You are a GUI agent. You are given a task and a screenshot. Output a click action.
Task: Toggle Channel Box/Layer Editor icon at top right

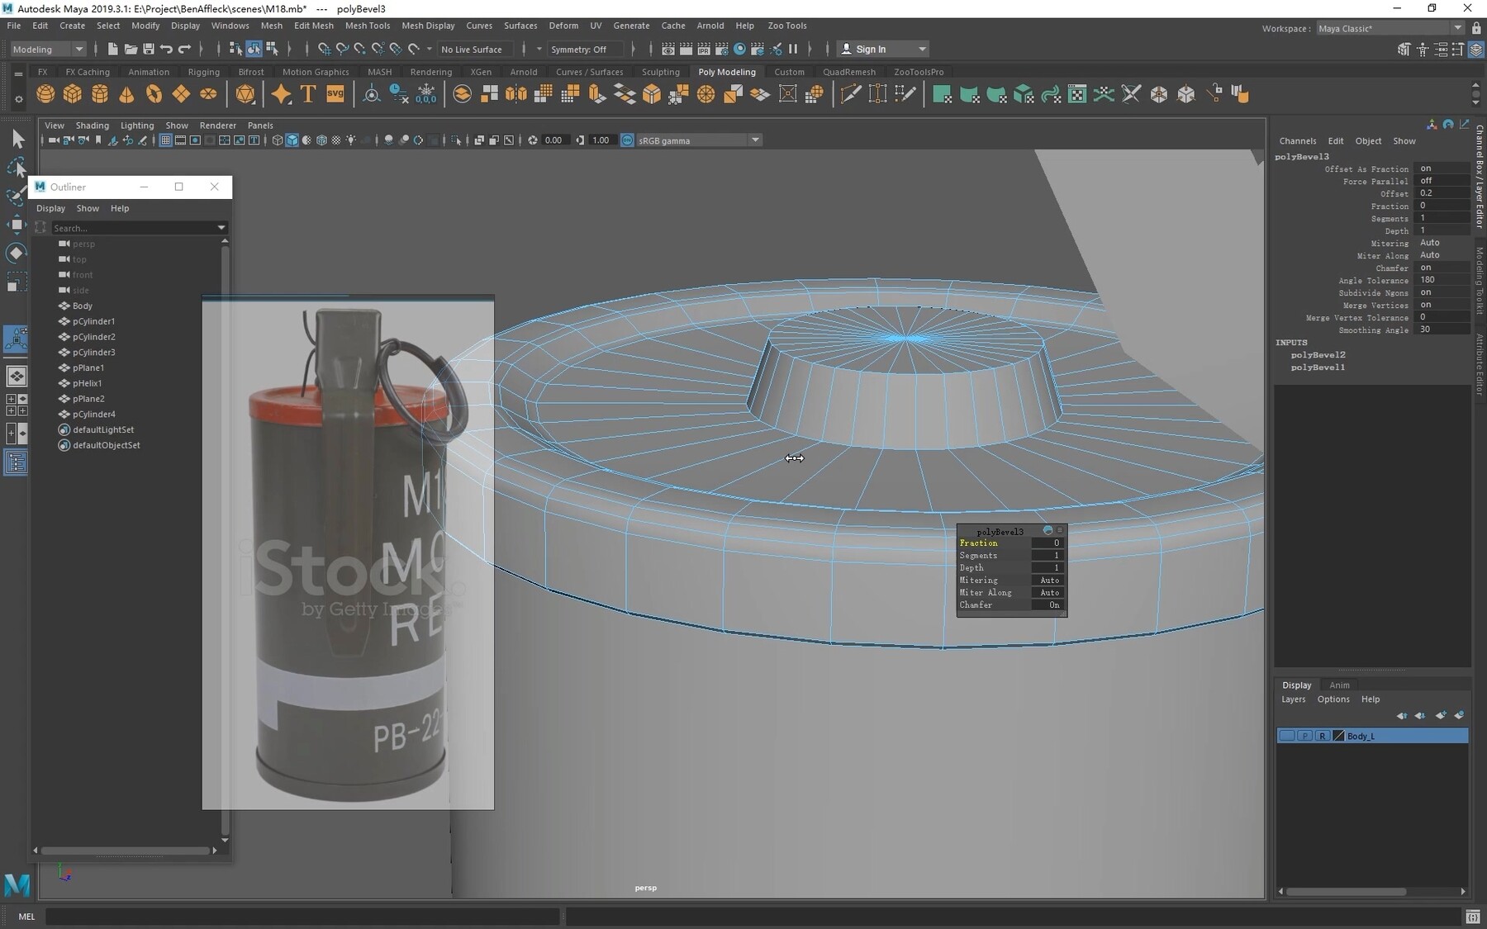coord(1476,50)
